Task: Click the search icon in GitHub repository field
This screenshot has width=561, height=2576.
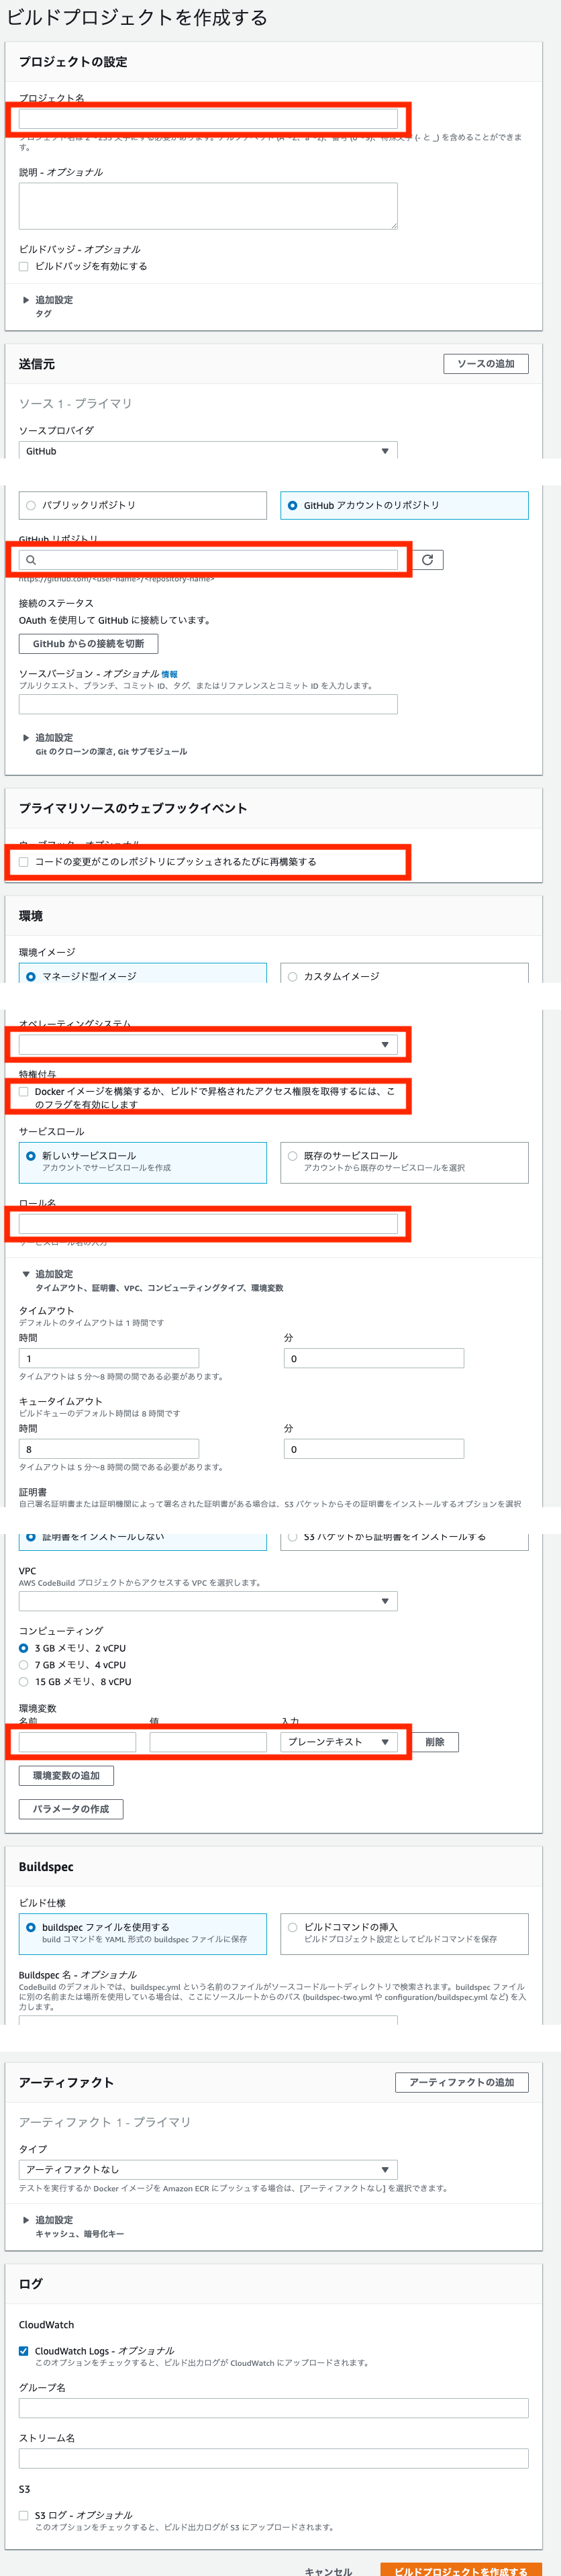Action: (31, 560)
